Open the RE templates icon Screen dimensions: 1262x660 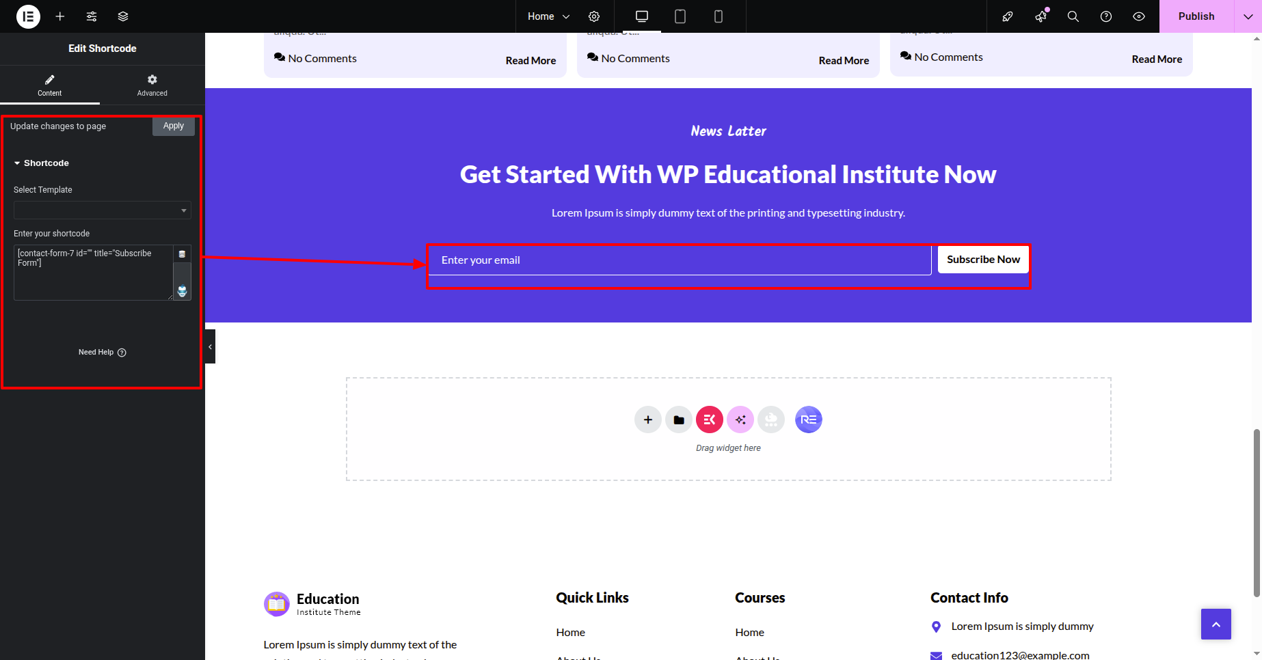click(809, 420)
